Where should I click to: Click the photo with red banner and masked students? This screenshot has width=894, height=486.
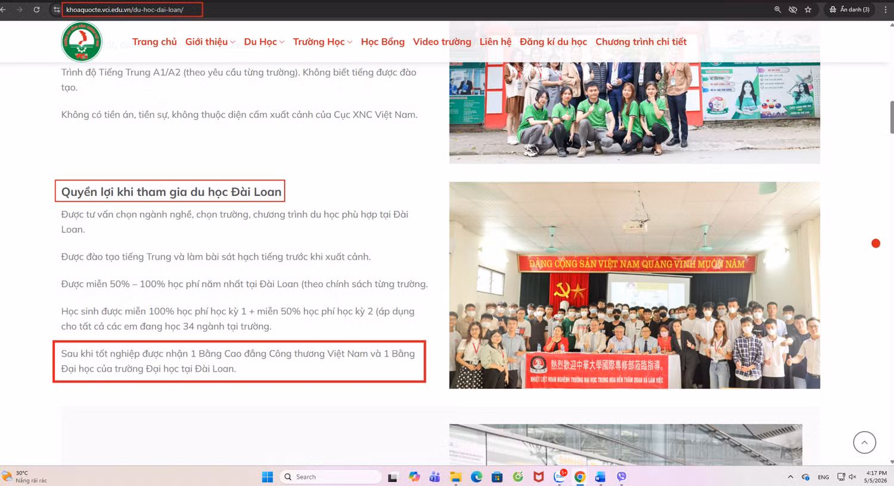(x=634, y=285)
